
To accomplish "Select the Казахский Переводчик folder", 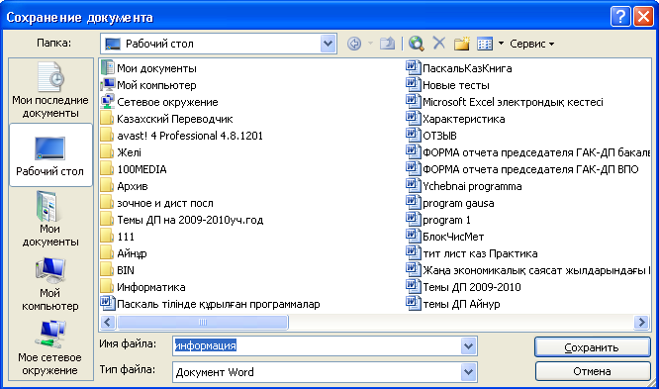I will pos(166,119).
